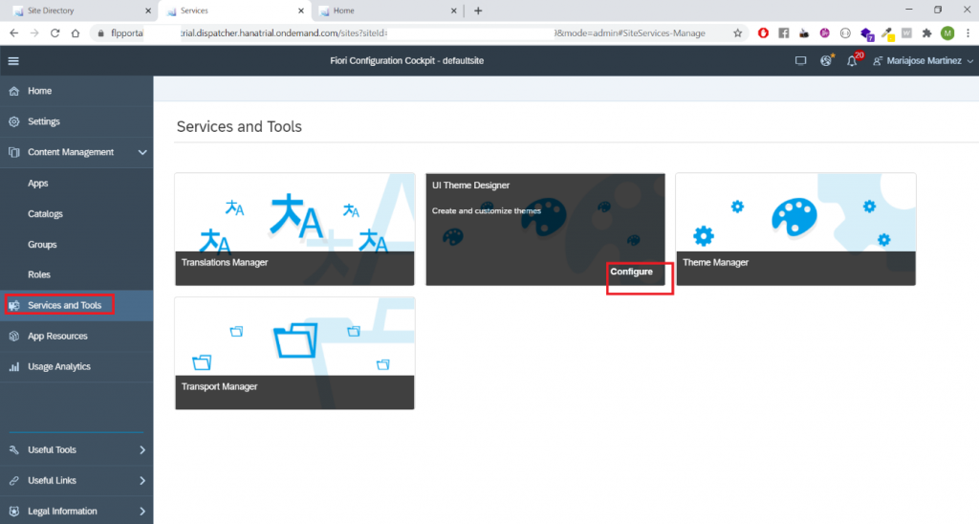
Task: Click Configure on UI Theme Designer
Action: [x=631, y=272]
